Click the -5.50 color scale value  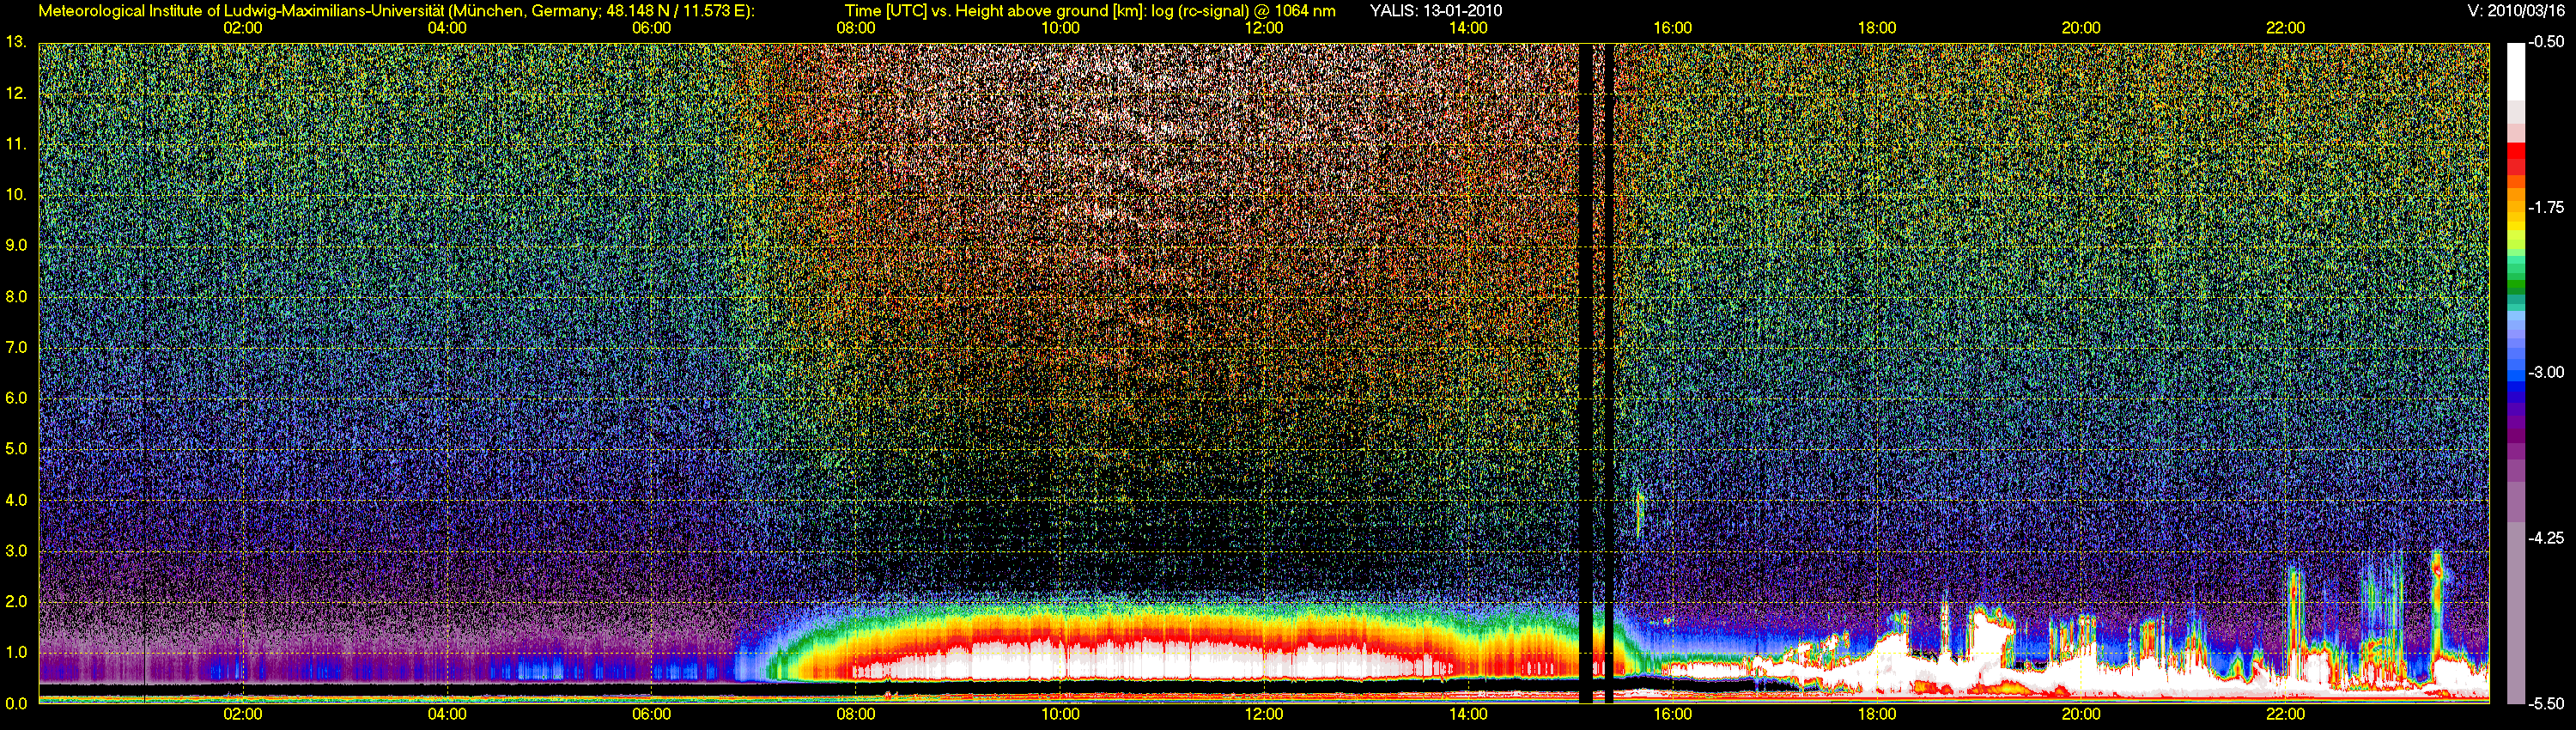(2545, 703)
